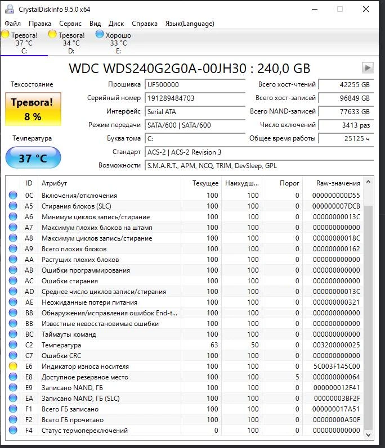385x448 pixels.
Task: Click the blue status circle for disk E:
Action: (x=100, y=34)
